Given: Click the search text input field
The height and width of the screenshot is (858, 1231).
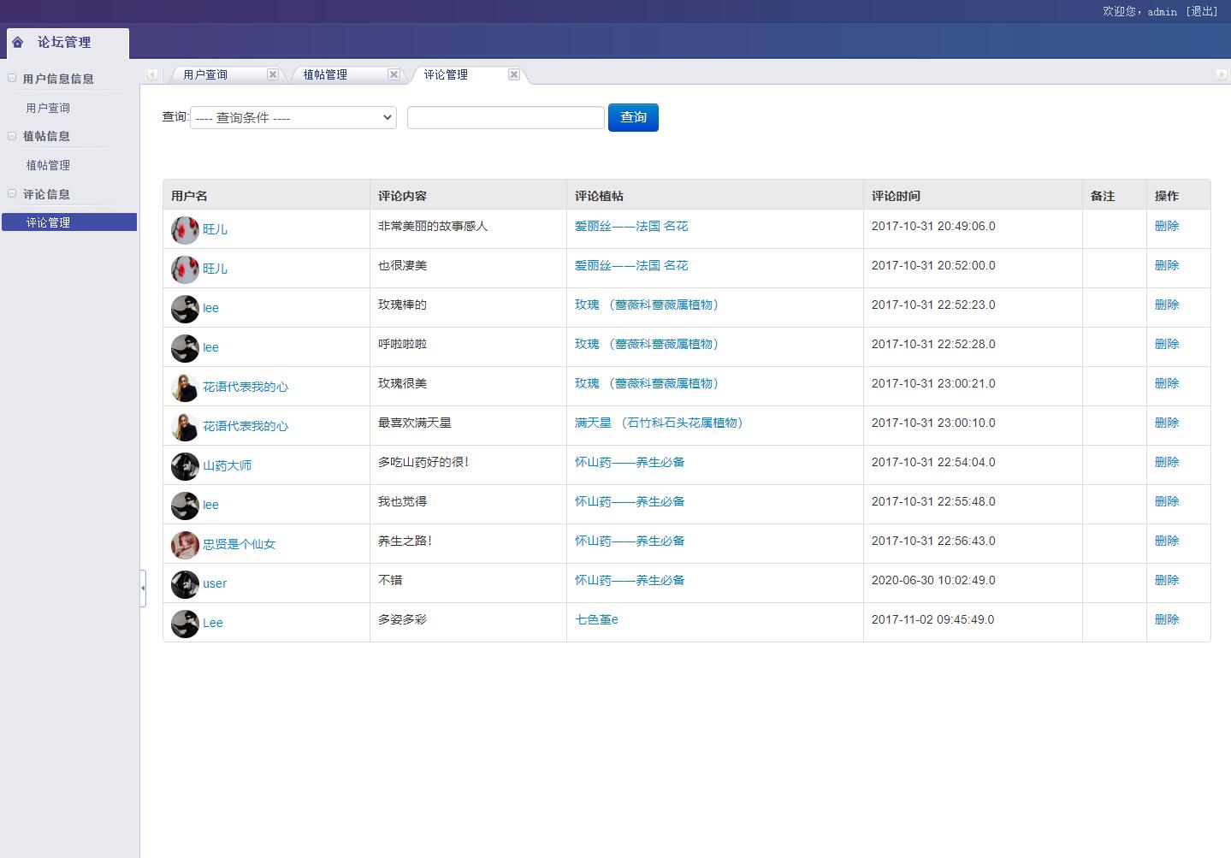Looking at the screenshot, I should (505, 117).
